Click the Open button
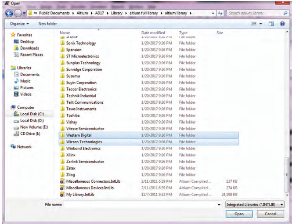The width and height of the screenshot is (292, 224). tap(239, 214)
